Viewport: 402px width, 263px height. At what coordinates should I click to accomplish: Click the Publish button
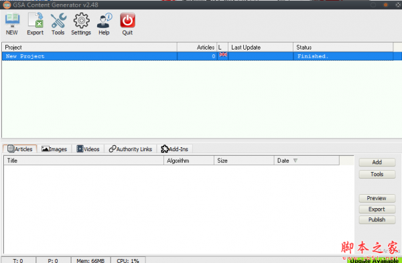pyautogui.click(x=377, y=220)
